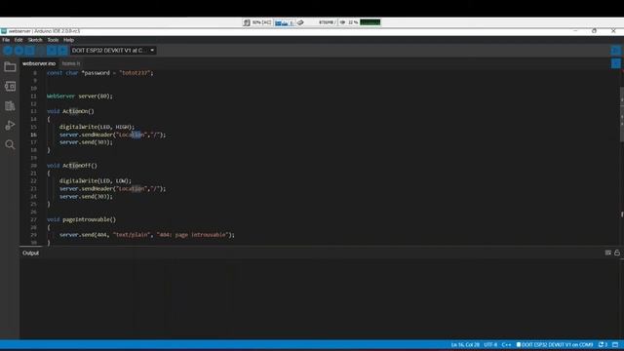
Task: Click Ln 16, Col 28 in status bar
Action: [x=465, y=344]
